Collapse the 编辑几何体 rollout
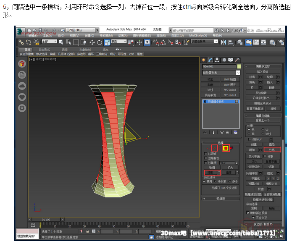This screenshot has width=292, height=241. tap(263, 116)
